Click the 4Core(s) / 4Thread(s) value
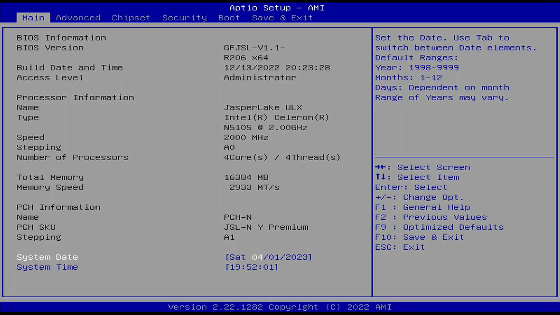560x315 pixels. tap(282, 157)
